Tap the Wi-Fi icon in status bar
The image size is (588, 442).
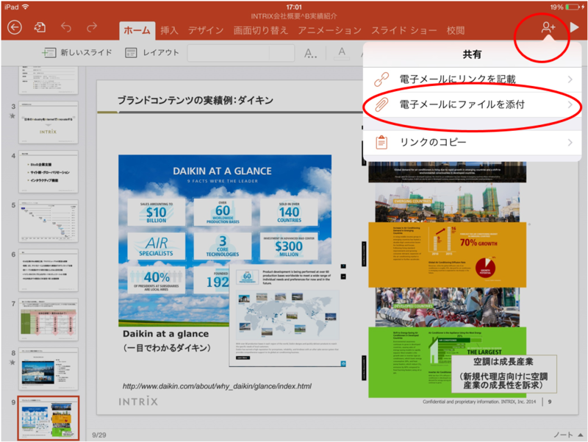coord(25,7)
